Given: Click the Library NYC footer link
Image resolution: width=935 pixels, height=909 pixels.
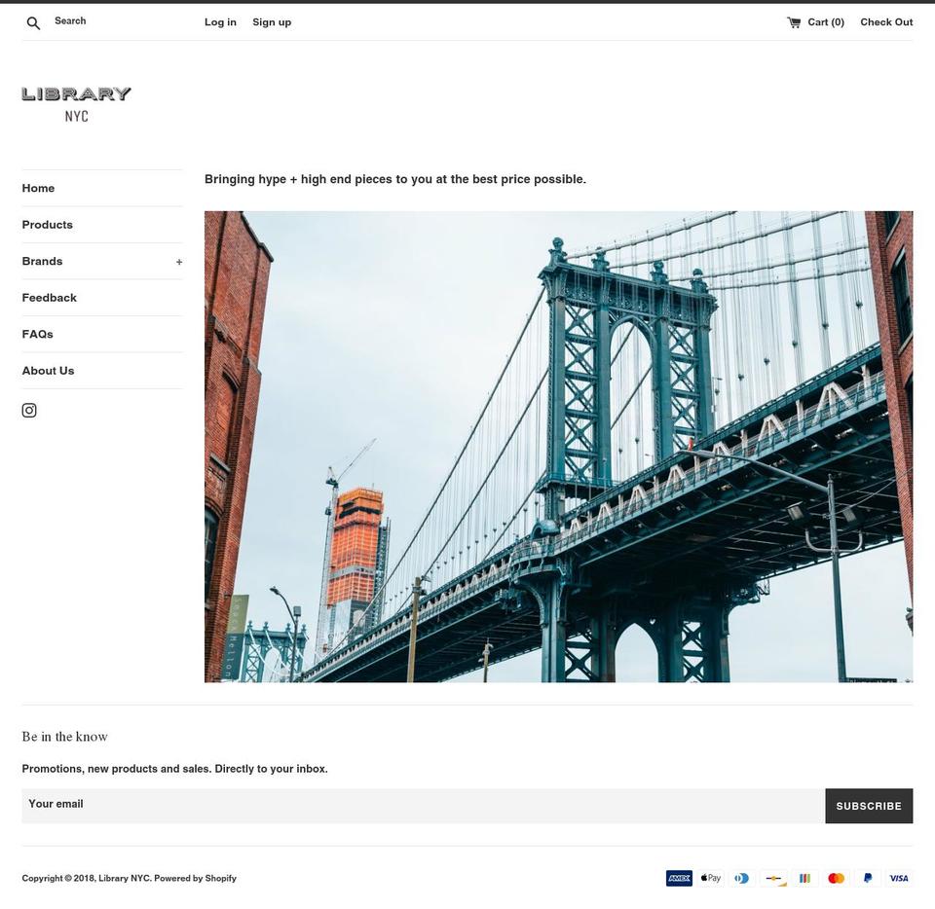Looking at the screenshot, I should (124, 878).
